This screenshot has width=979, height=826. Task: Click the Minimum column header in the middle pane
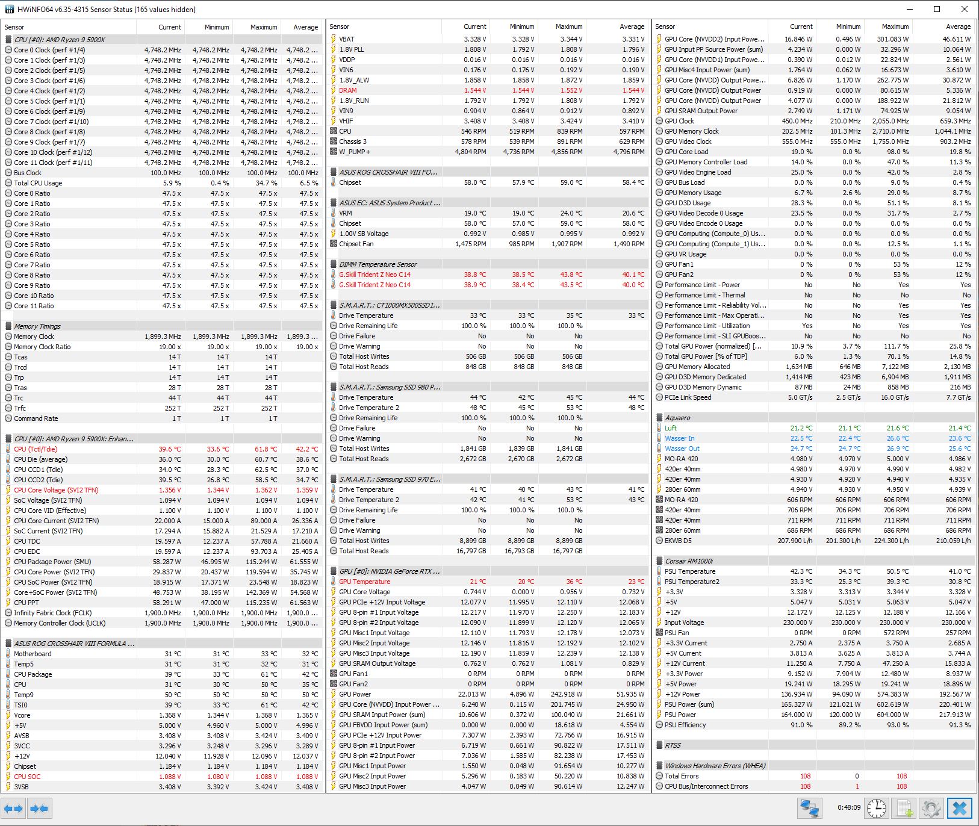[514, 26]
